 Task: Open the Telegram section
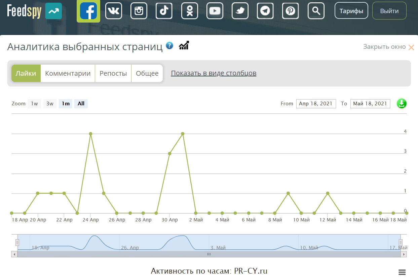265,10
